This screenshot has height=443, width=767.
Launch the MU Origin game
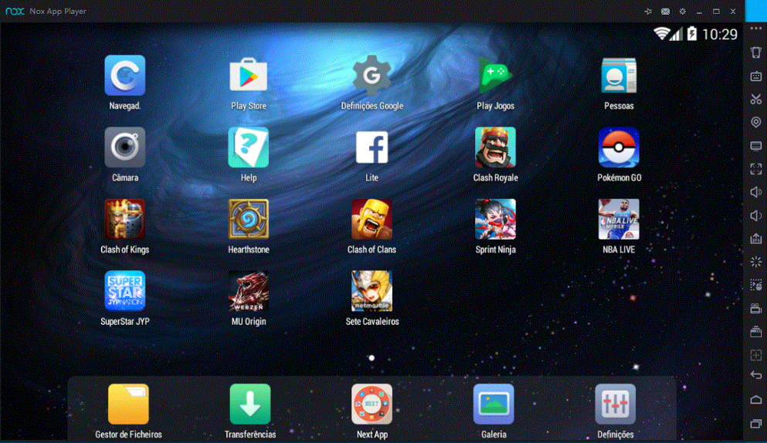(249, 291)
